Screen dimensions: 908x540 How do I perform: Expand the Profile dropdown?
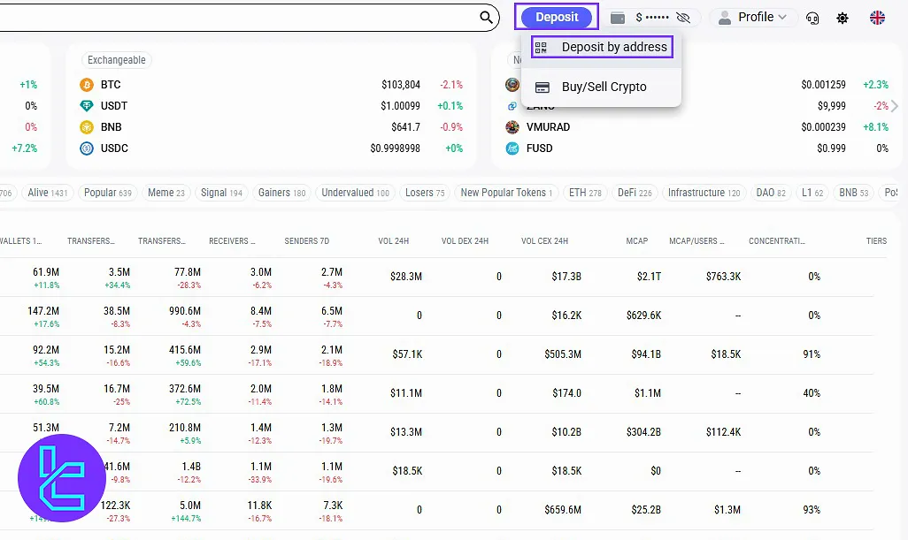[x=754, y=18]
